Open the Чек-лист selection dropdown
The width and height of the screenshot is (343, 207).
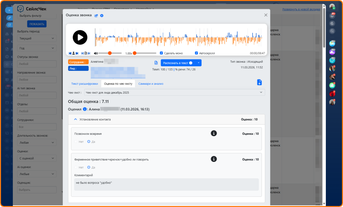click(x=174, y=93)
